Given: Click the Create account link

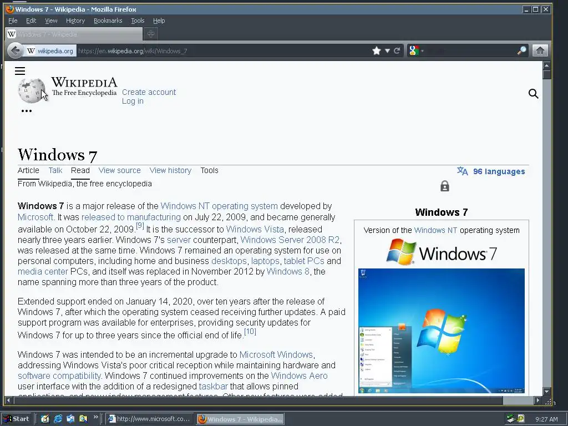Looking at the screenshot, I should 149,92.
